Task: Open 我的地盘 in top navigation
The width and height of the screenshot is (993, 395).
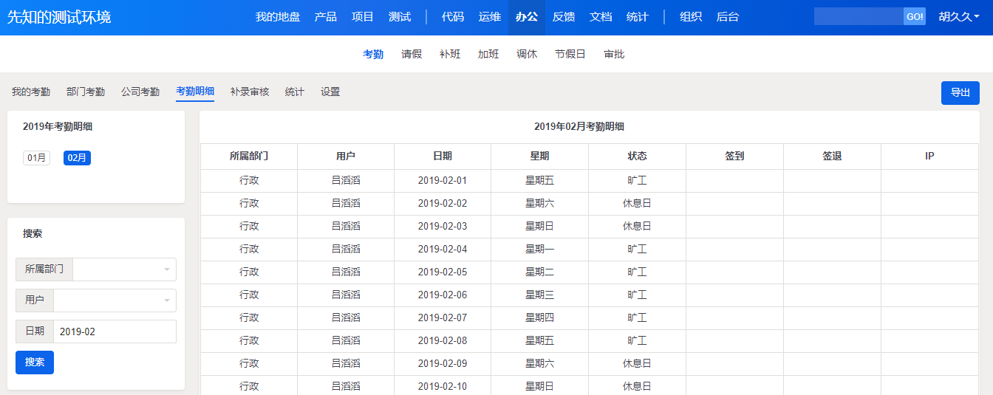Action: [x=278, y=17]
